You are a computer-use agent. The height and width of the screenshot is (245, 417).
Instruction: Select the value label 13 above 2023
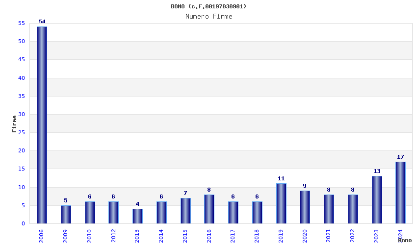377,171
